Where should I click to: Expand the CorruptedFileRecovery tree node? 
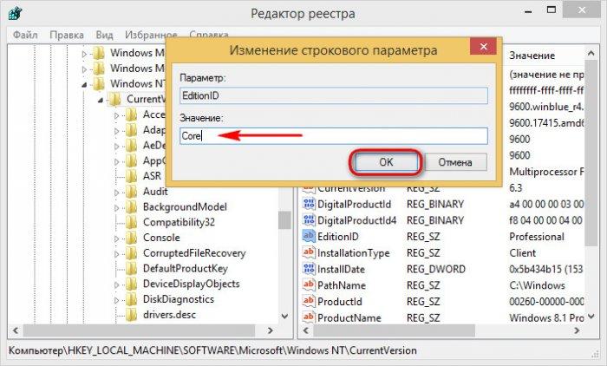(x=117, y=254)
